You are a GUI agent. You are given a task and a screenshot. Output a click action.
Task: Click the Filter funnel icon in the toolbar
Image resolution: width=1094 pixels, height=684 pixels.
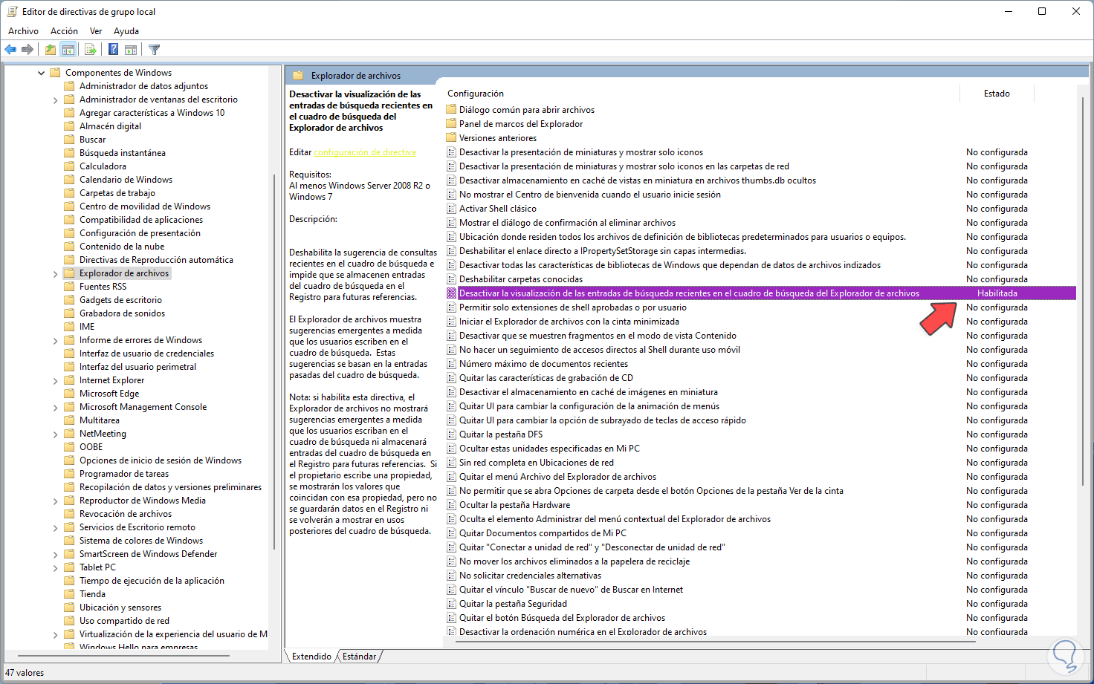[x=154, y=50]
